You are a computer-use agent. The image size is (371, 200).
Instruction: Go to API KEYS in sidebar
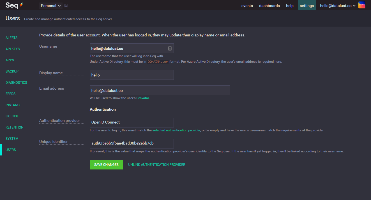point(13,49)
